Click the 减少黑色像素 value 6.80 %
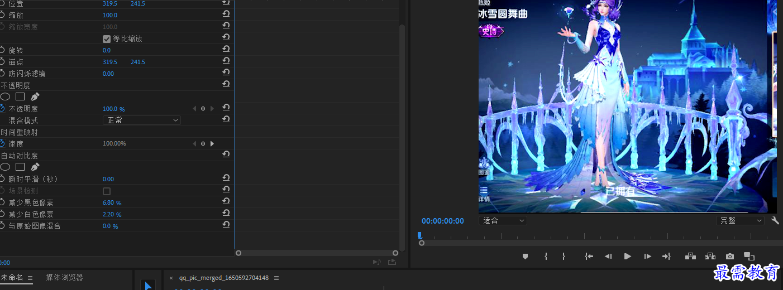 (x=112, y=202)
